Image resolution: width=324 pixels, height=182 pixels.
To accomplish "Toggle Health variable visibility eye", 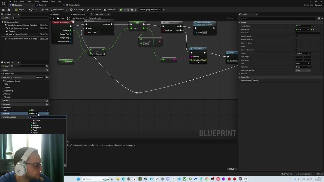I will 47,110.
